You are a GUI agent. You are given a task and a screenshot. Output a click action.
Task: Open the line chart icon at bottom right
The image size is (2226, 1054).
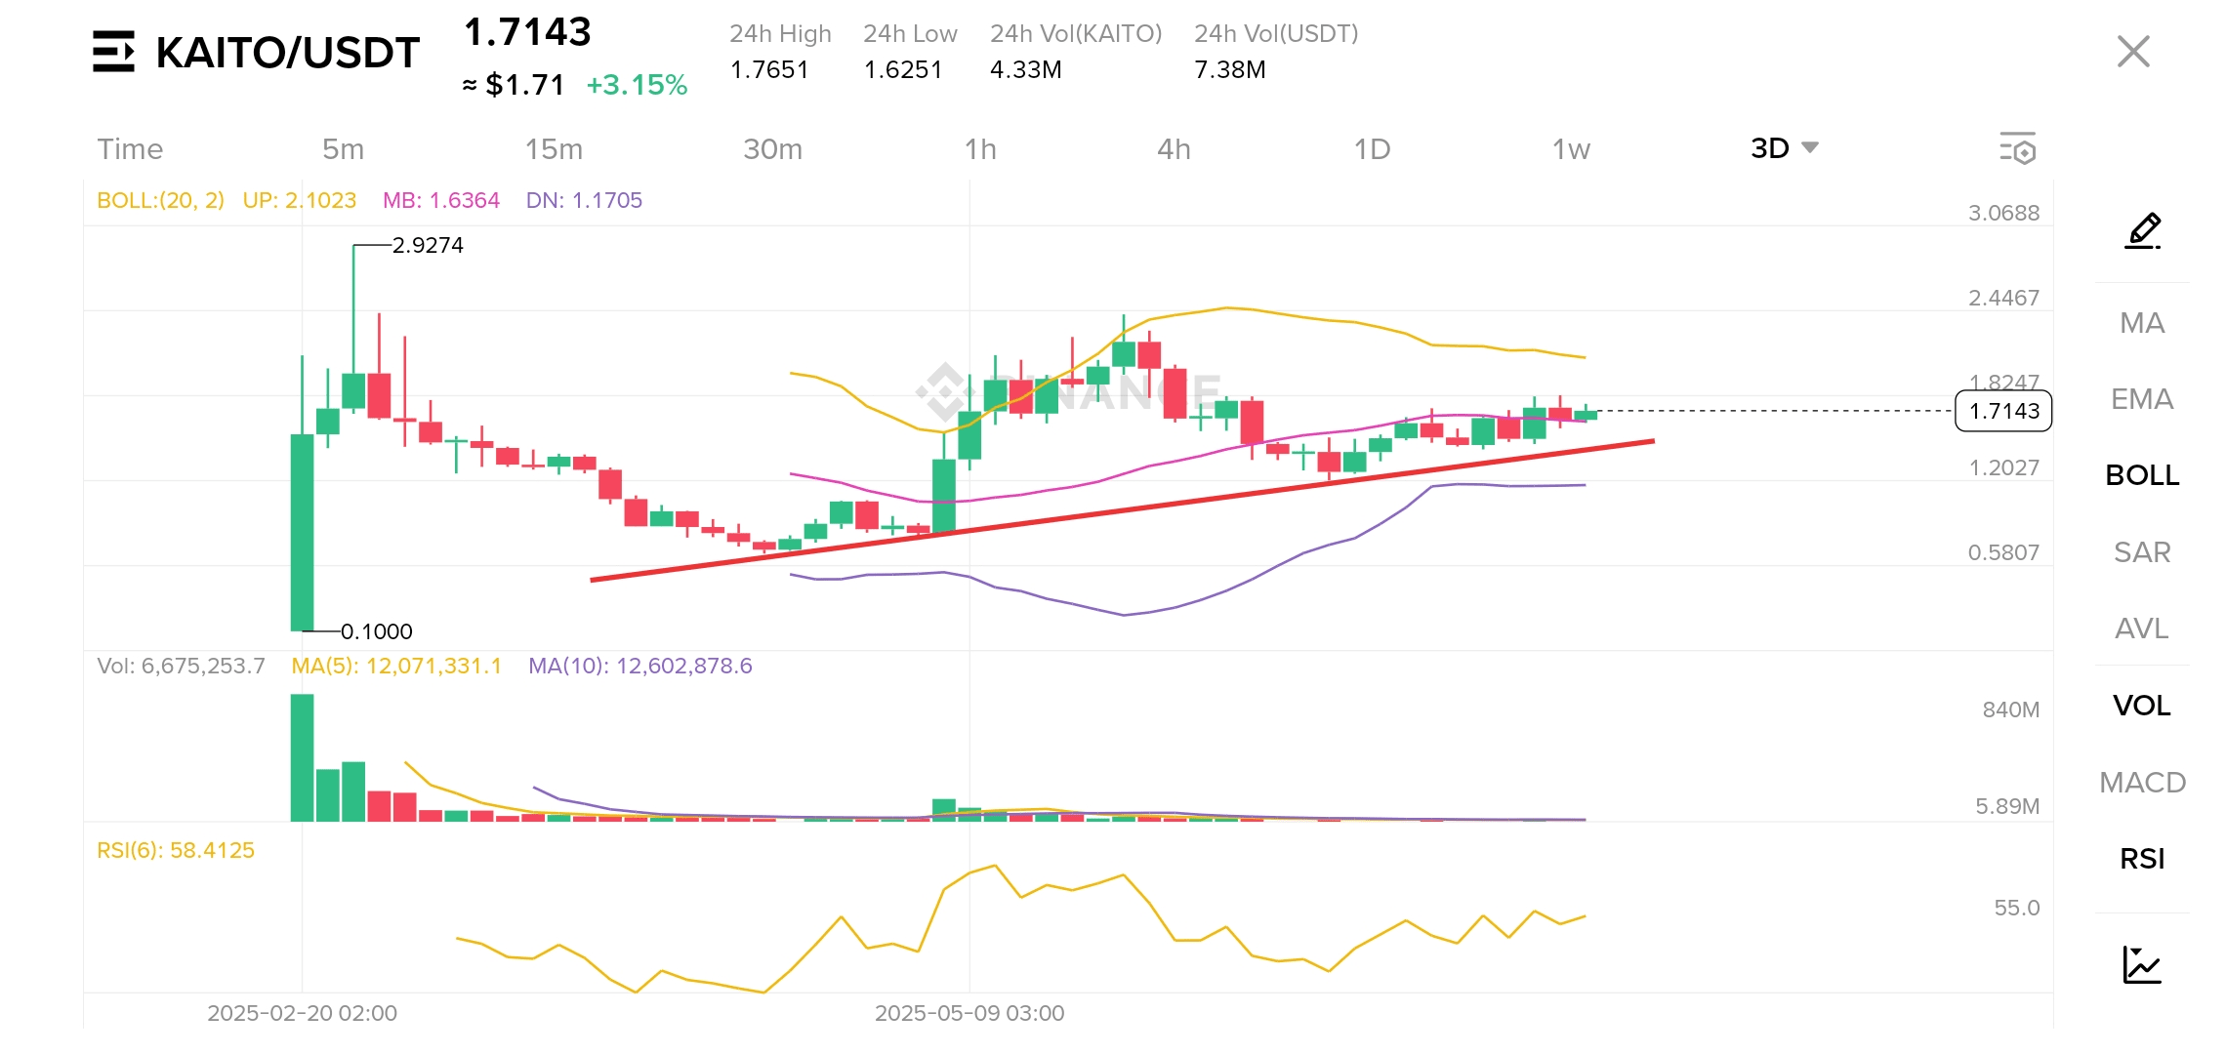2142,965
